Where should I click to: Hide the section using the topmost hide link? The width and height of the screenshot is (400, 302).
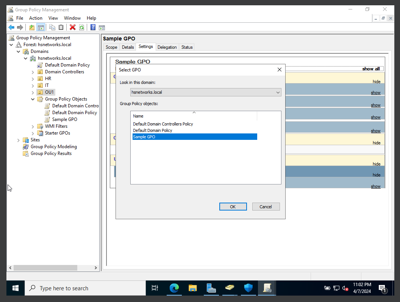tap(377, 81)
